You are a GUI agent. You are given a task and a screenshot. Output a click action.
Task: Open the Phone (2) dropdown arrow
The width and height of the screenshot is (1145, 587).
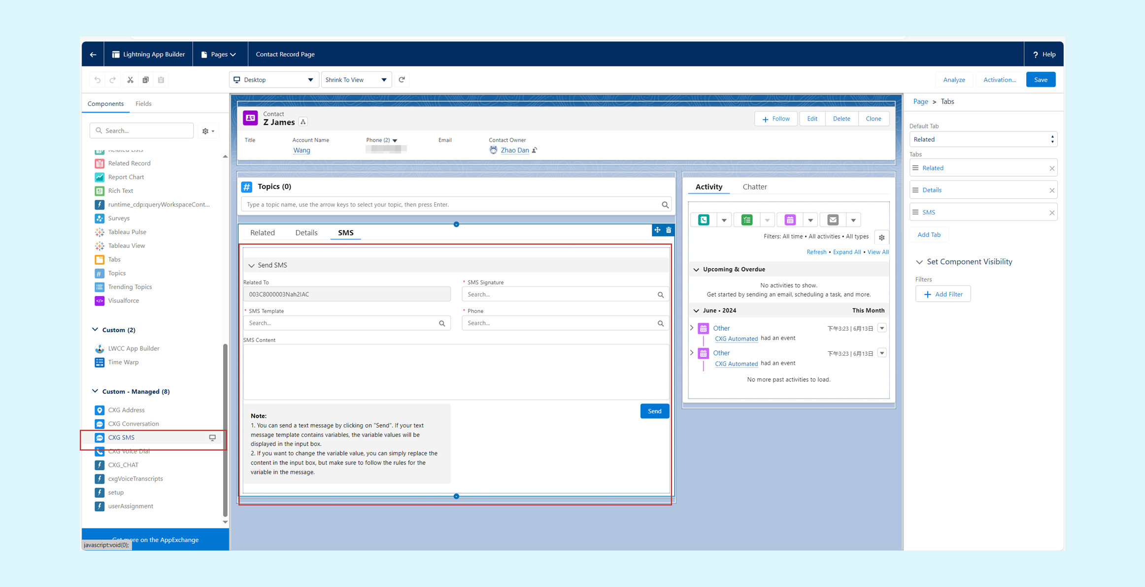coord(395,141)
